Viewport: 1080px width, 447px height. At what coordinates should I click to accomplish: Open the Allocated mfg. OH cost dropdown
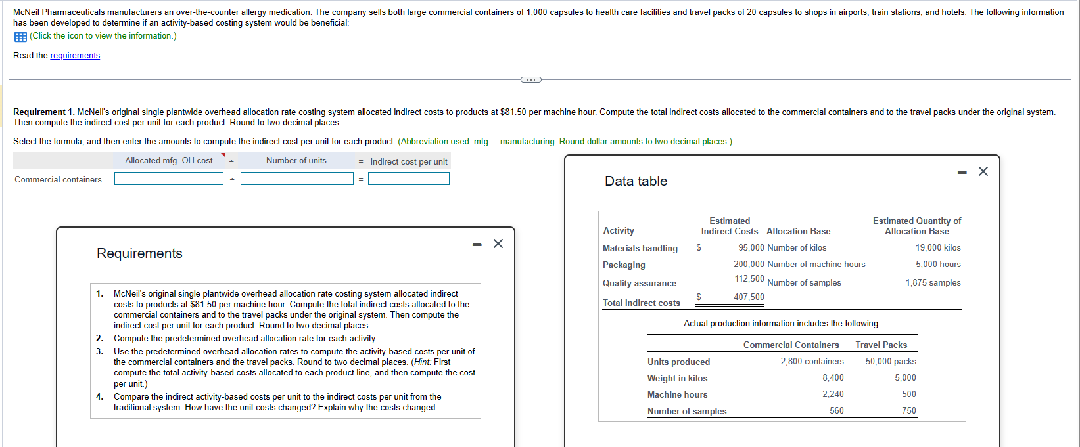(169, 161)
